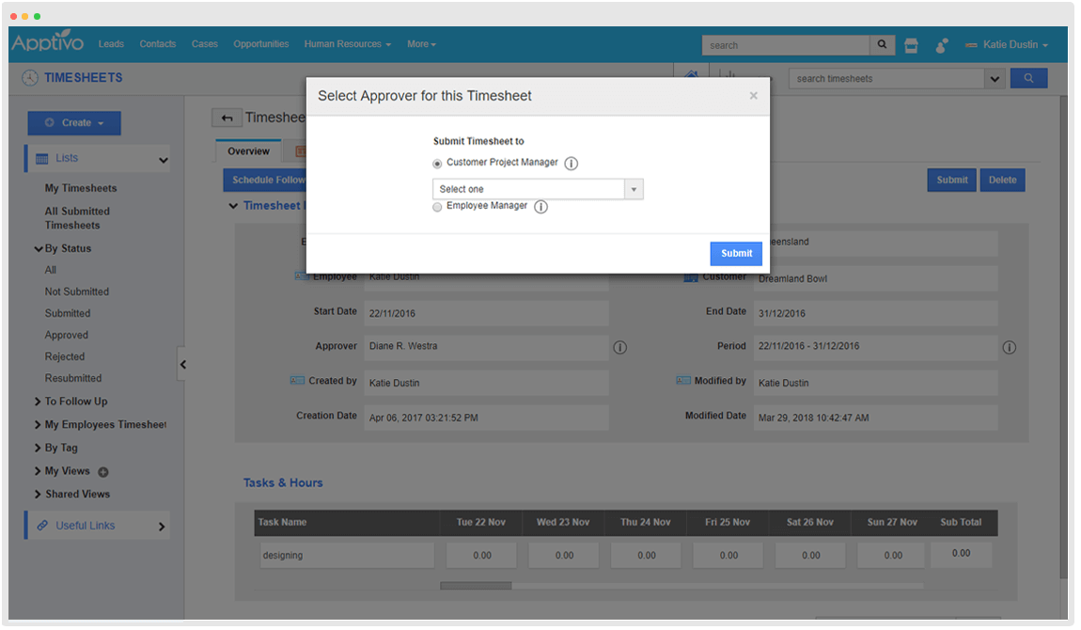This screenshot has height=630, width=1081.
Task: Click Submit in the approver dialog
Action: [735, 253]
